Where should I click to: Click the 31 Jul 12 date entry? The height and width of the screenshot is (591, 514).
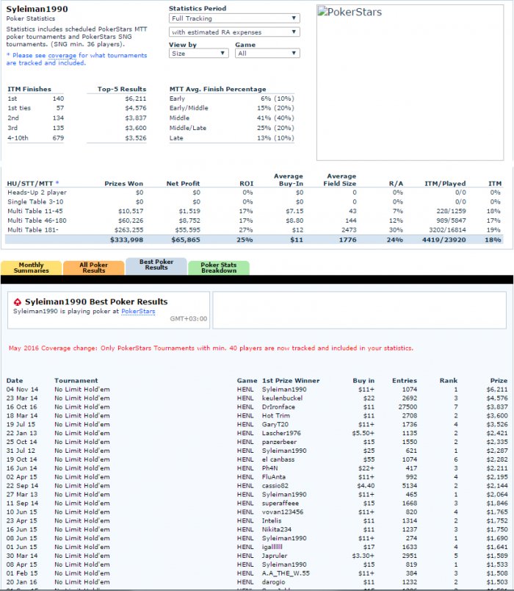coord(21,451)
